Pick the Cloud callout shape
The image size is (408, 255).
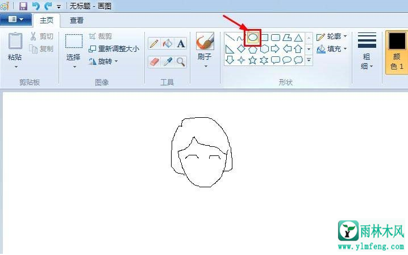click(298, 60)
